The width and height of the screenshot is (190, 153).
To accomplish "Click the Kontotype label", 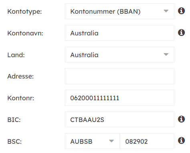I will 24,12.
